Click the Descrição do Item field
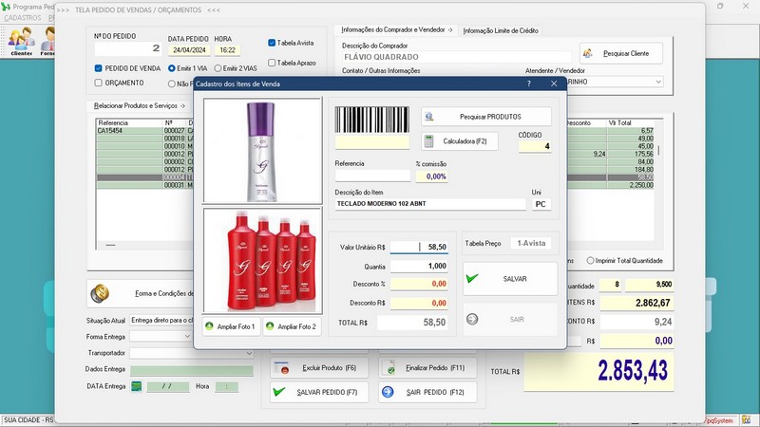The width and height of the screenshot is (760, 427). click(x=430, y=204)
